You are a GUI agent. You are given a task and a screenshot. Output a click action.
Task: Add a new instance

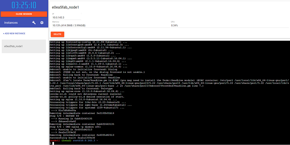point(14,34)
